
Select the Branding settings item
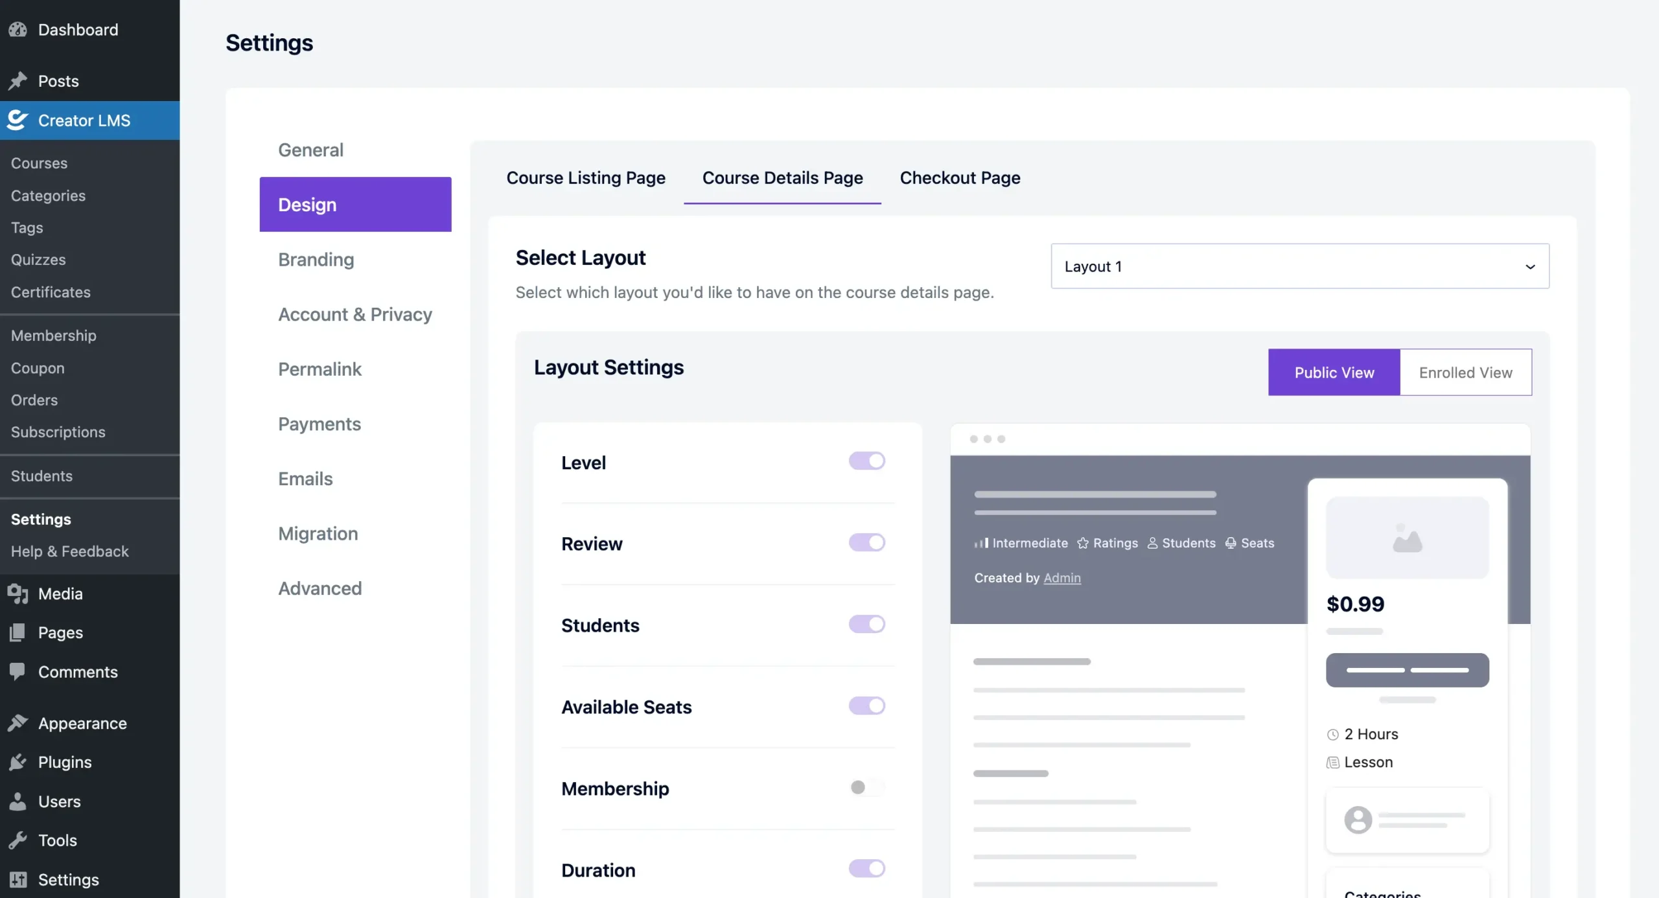(316, 259)
